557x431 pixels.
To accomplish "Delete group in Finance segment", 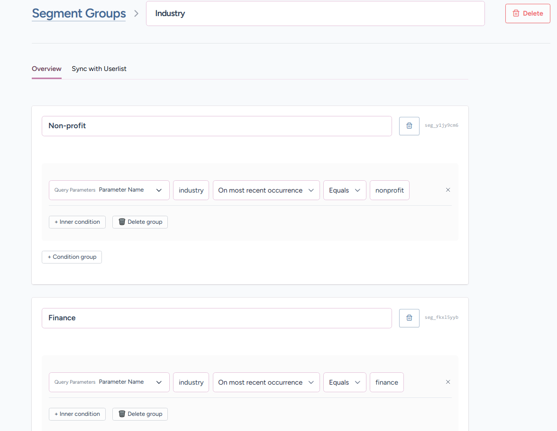I will click(140, 414).
